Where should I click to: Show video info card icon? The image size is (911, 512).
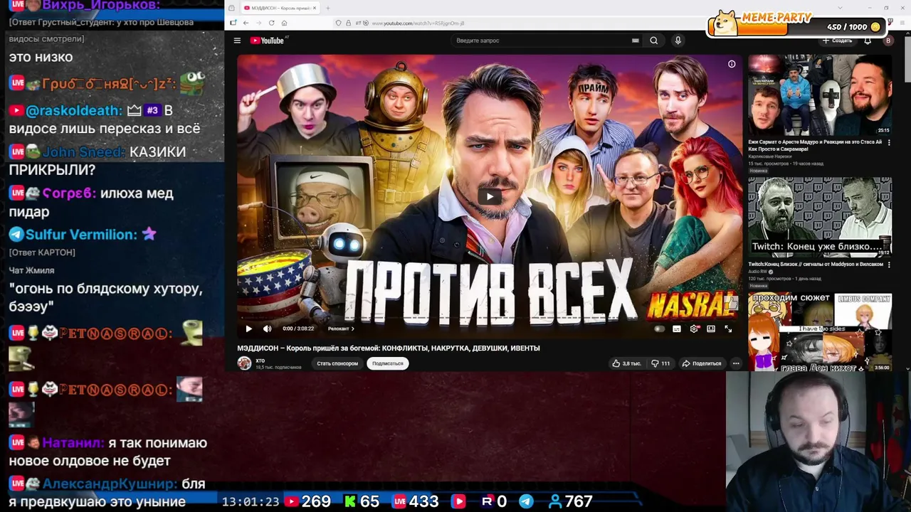pos(732,64)
